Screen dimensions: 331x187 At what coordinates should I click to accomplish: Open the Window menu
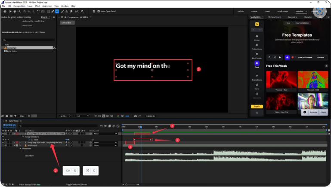65,6
